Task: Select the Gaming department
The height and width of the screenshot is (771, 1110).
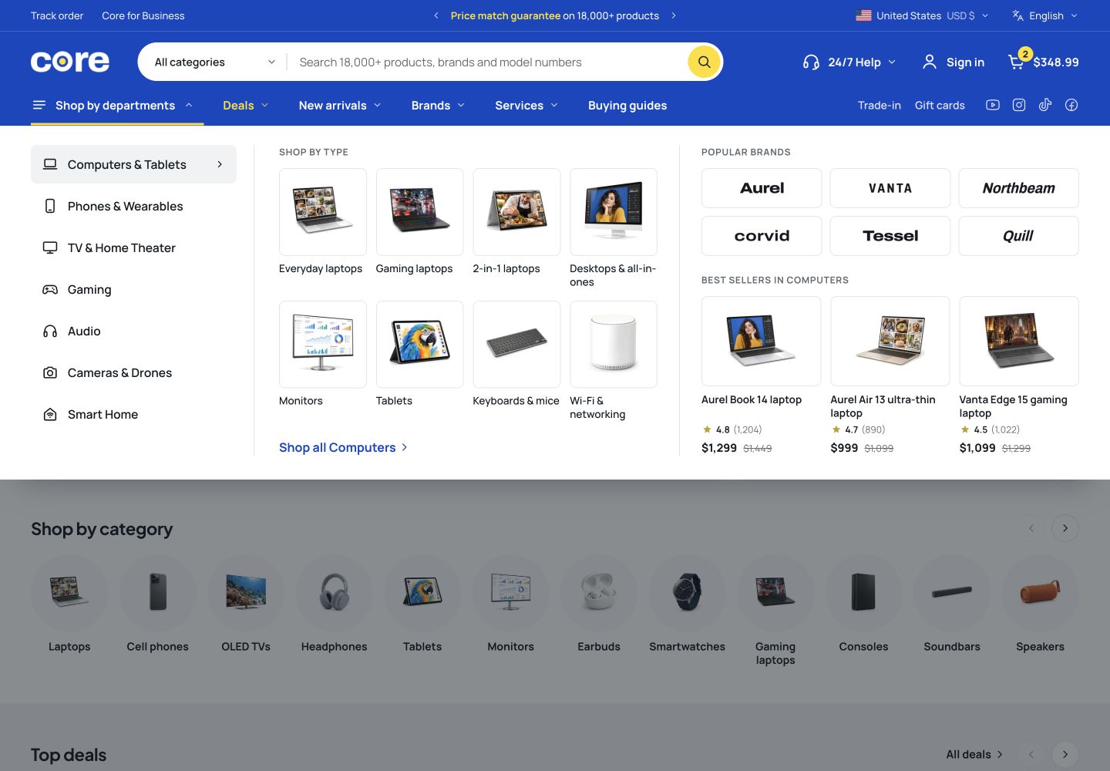Action: coord(133,289)
